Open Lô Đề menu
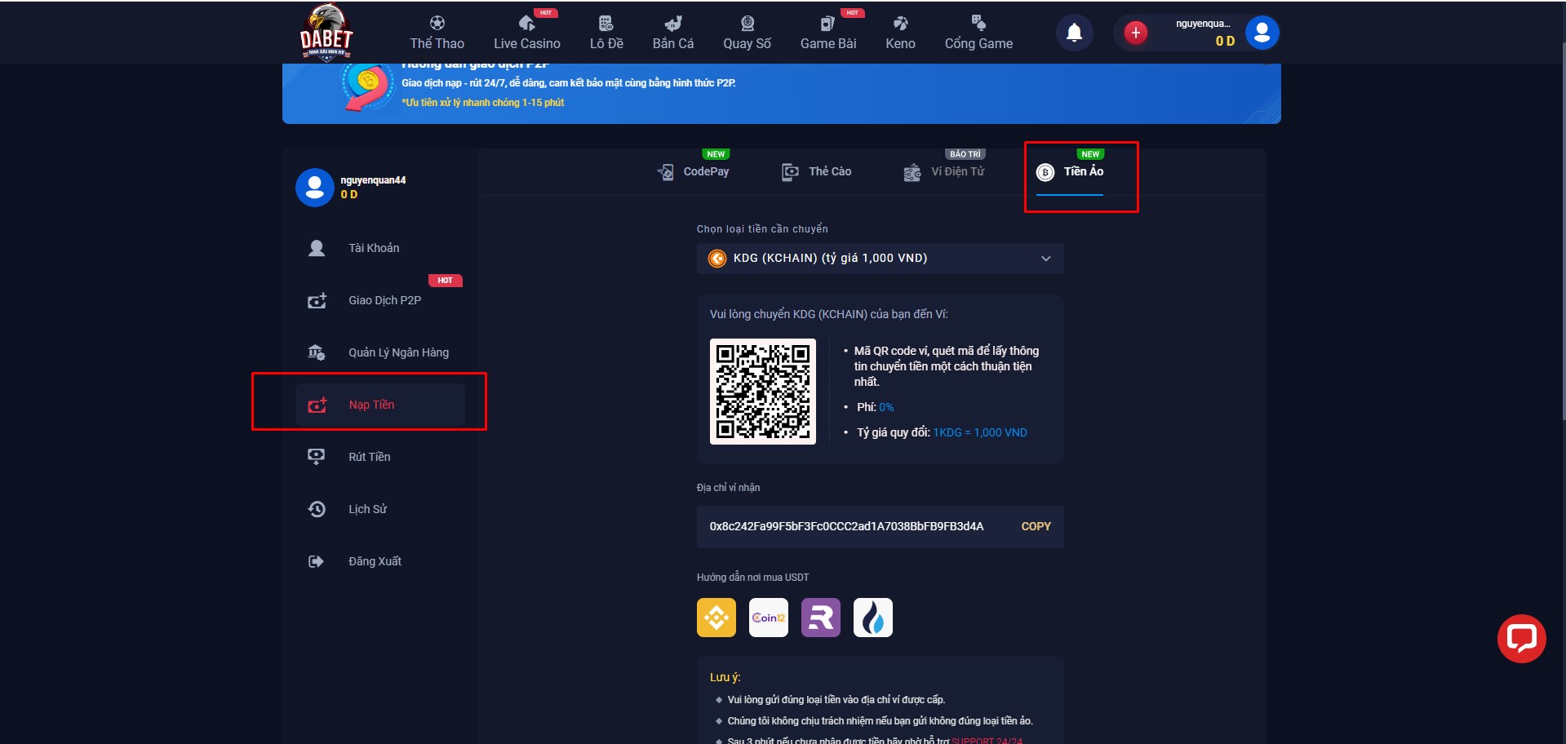1566x744 pixels. 606,33
